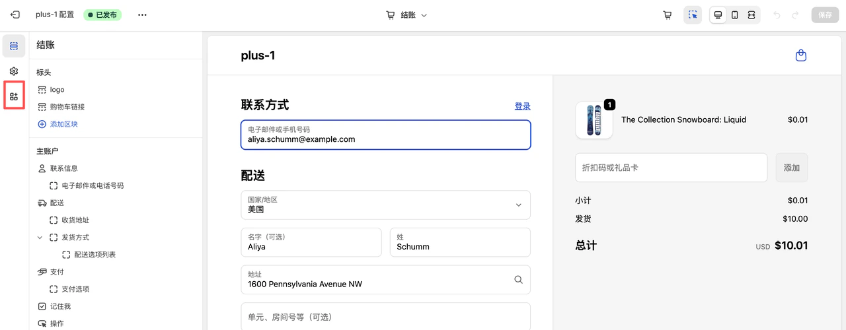Image resolution: width=846 pixels, height=330 pixels.
Task: Toggle the element inspector selection tool
Action: tap(693, 15)
